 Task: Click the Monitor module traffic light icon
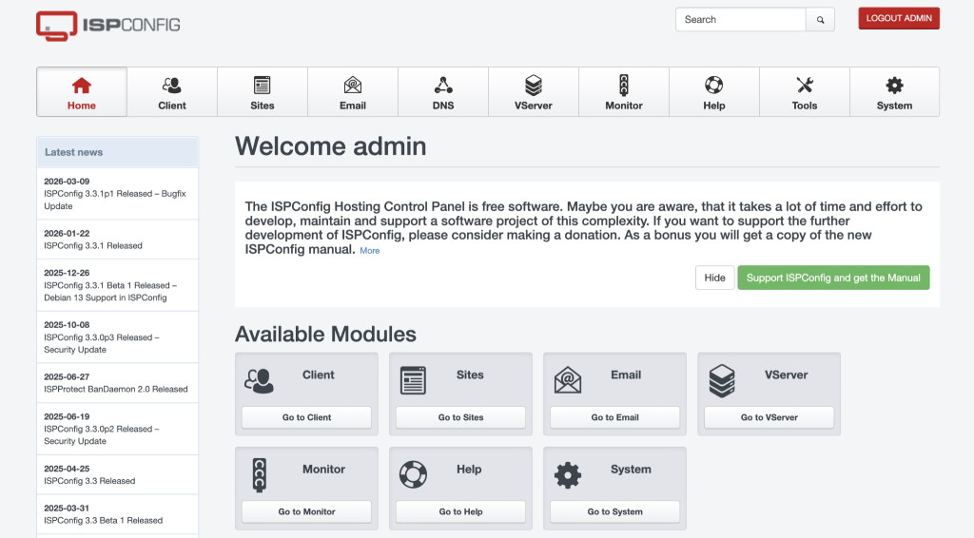(x=260, y=475)
